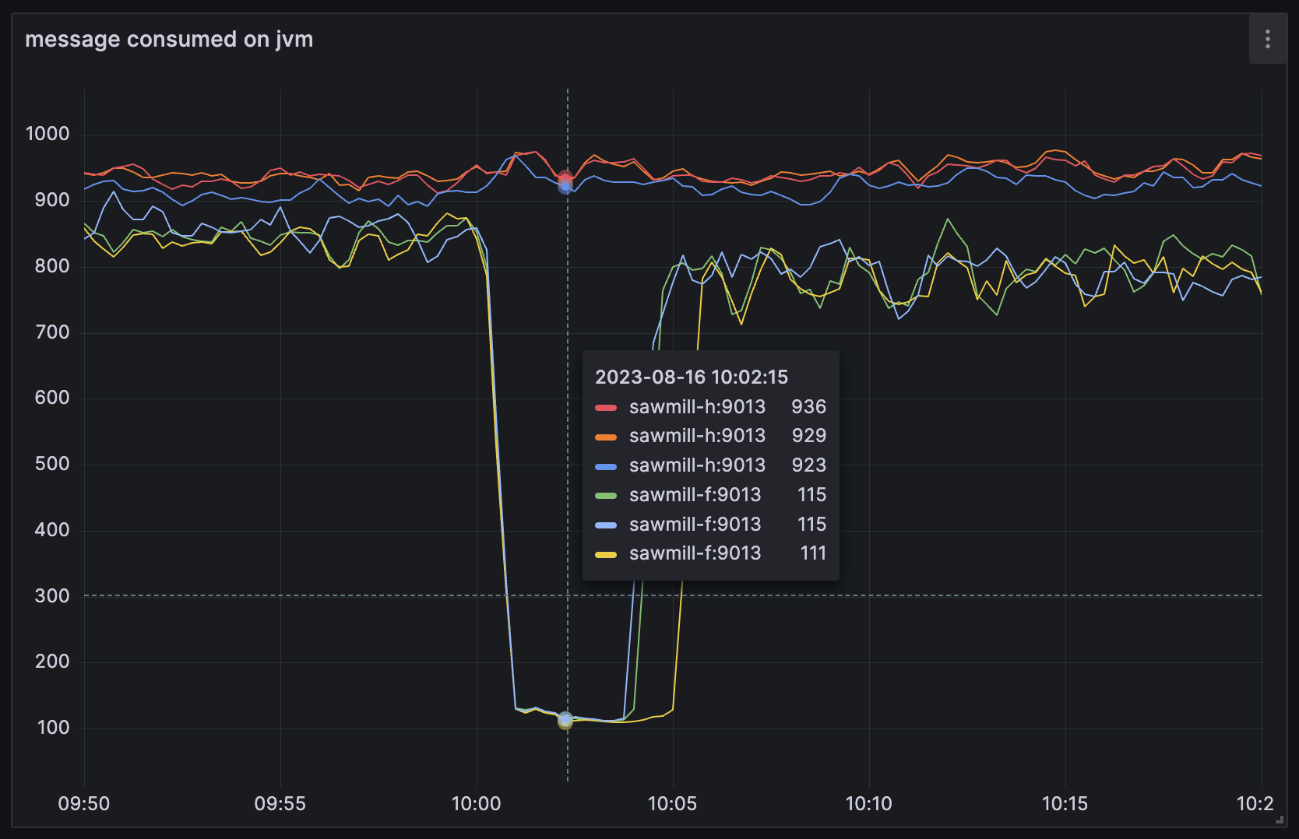Click the 10:10 x-axis label
Image resolution: width=1299 pixels, height=839 pixels.
[869, 804]
